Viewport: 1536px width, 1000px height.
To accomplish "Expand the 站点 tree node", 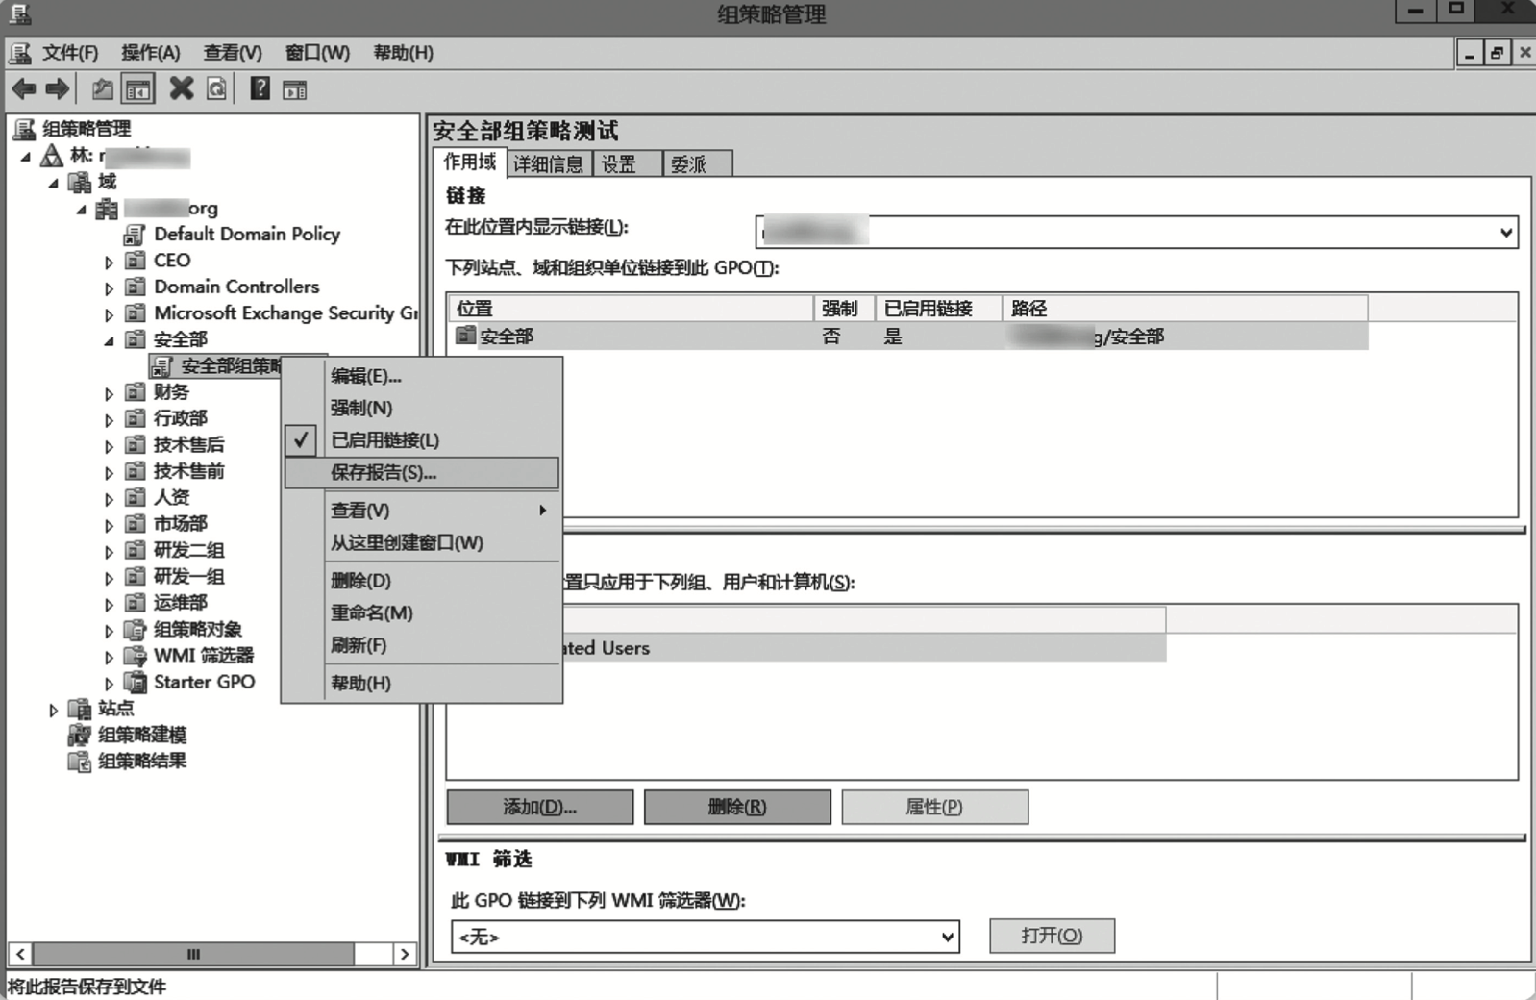I will pyautogui.click(x=53, y=711).
